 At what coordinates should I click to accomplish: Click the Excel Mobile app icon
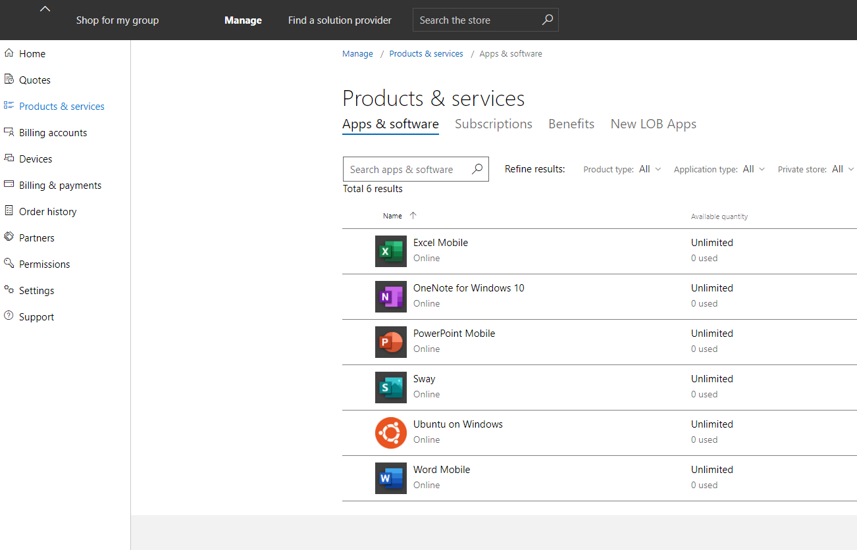point(391,251)
